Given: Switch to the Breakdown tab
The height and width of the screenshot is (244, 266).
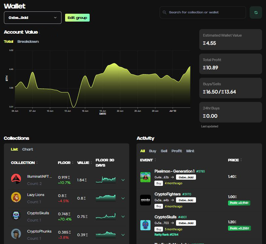Looking at the screenshot, I should point(29,41).
